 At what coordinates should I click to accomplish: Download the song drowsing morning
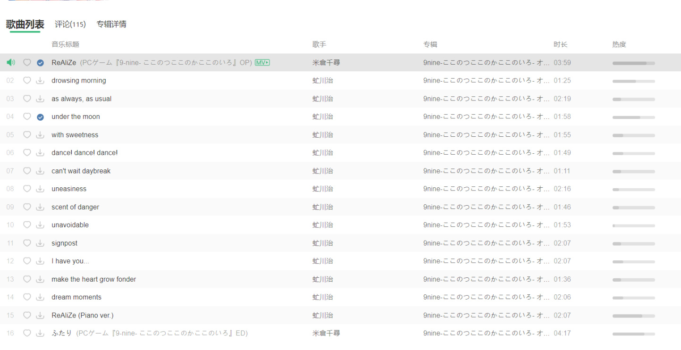click(x=40, y=81)
